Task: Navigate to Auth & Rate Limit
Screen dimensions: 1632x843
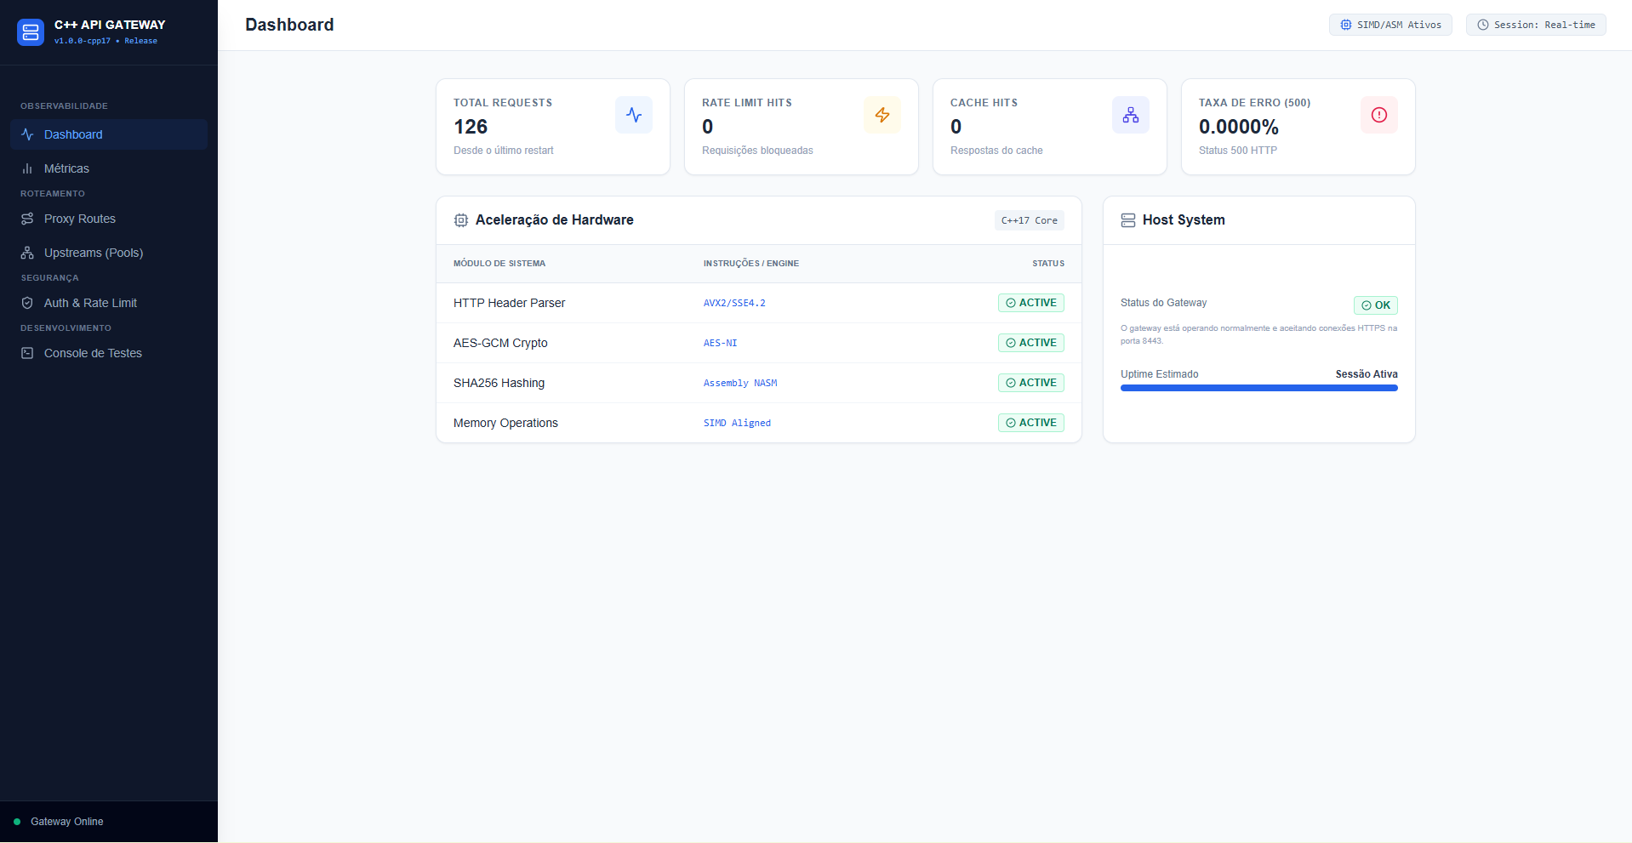Action: (x=109, y=303)
